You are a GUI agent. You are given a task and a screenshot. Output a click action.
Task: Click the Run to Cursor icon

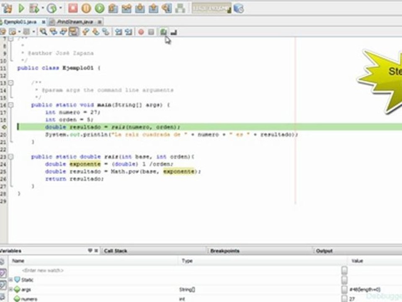(x=167, y=8)
